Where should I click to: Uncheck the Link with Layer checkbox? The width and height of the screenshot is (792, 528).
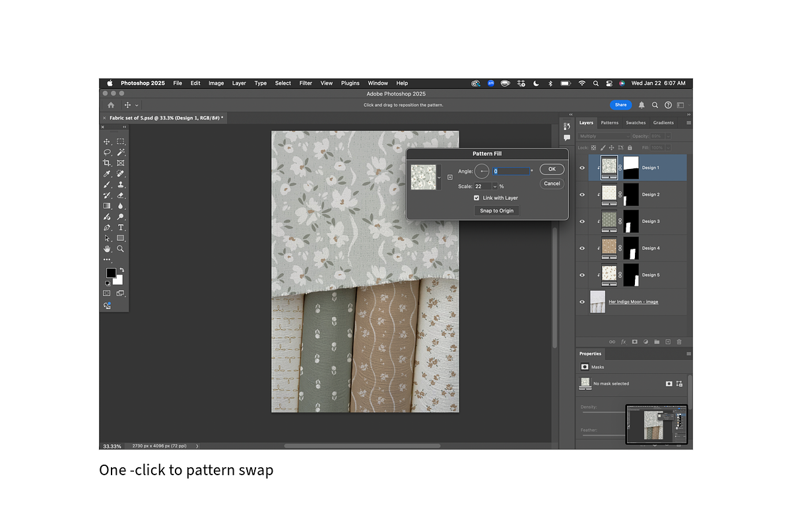coord(477,198)
